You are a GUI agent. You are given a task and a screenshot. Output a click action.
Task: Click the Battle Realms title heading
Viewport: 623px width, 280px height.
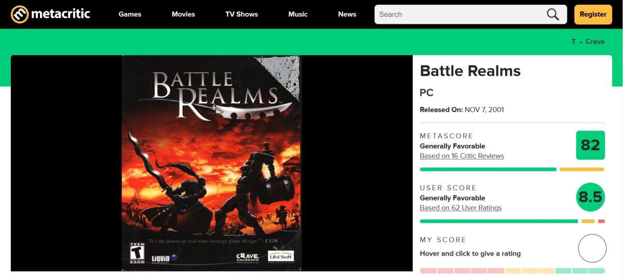[470, 71]
